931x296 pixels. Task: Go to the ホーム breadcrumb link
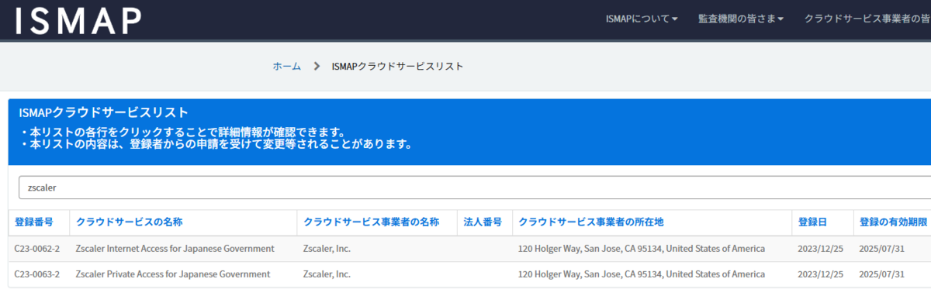(286, 67)
